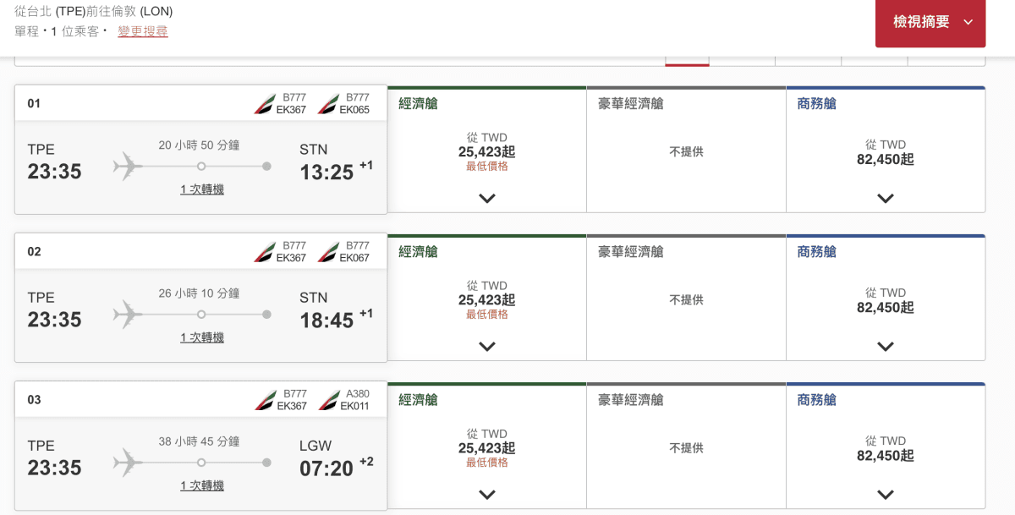The width and height of the screenshot is (1015, 515).
Task: Click the Emirates logo beside EK367 in flight 01
Action: (x=266, y=104)
